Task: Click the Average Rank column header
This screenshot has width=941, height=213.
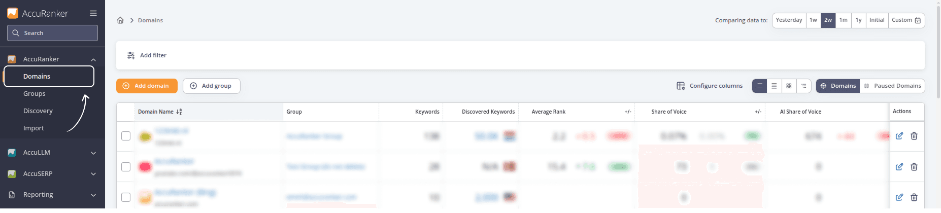Action: (549, 112)
